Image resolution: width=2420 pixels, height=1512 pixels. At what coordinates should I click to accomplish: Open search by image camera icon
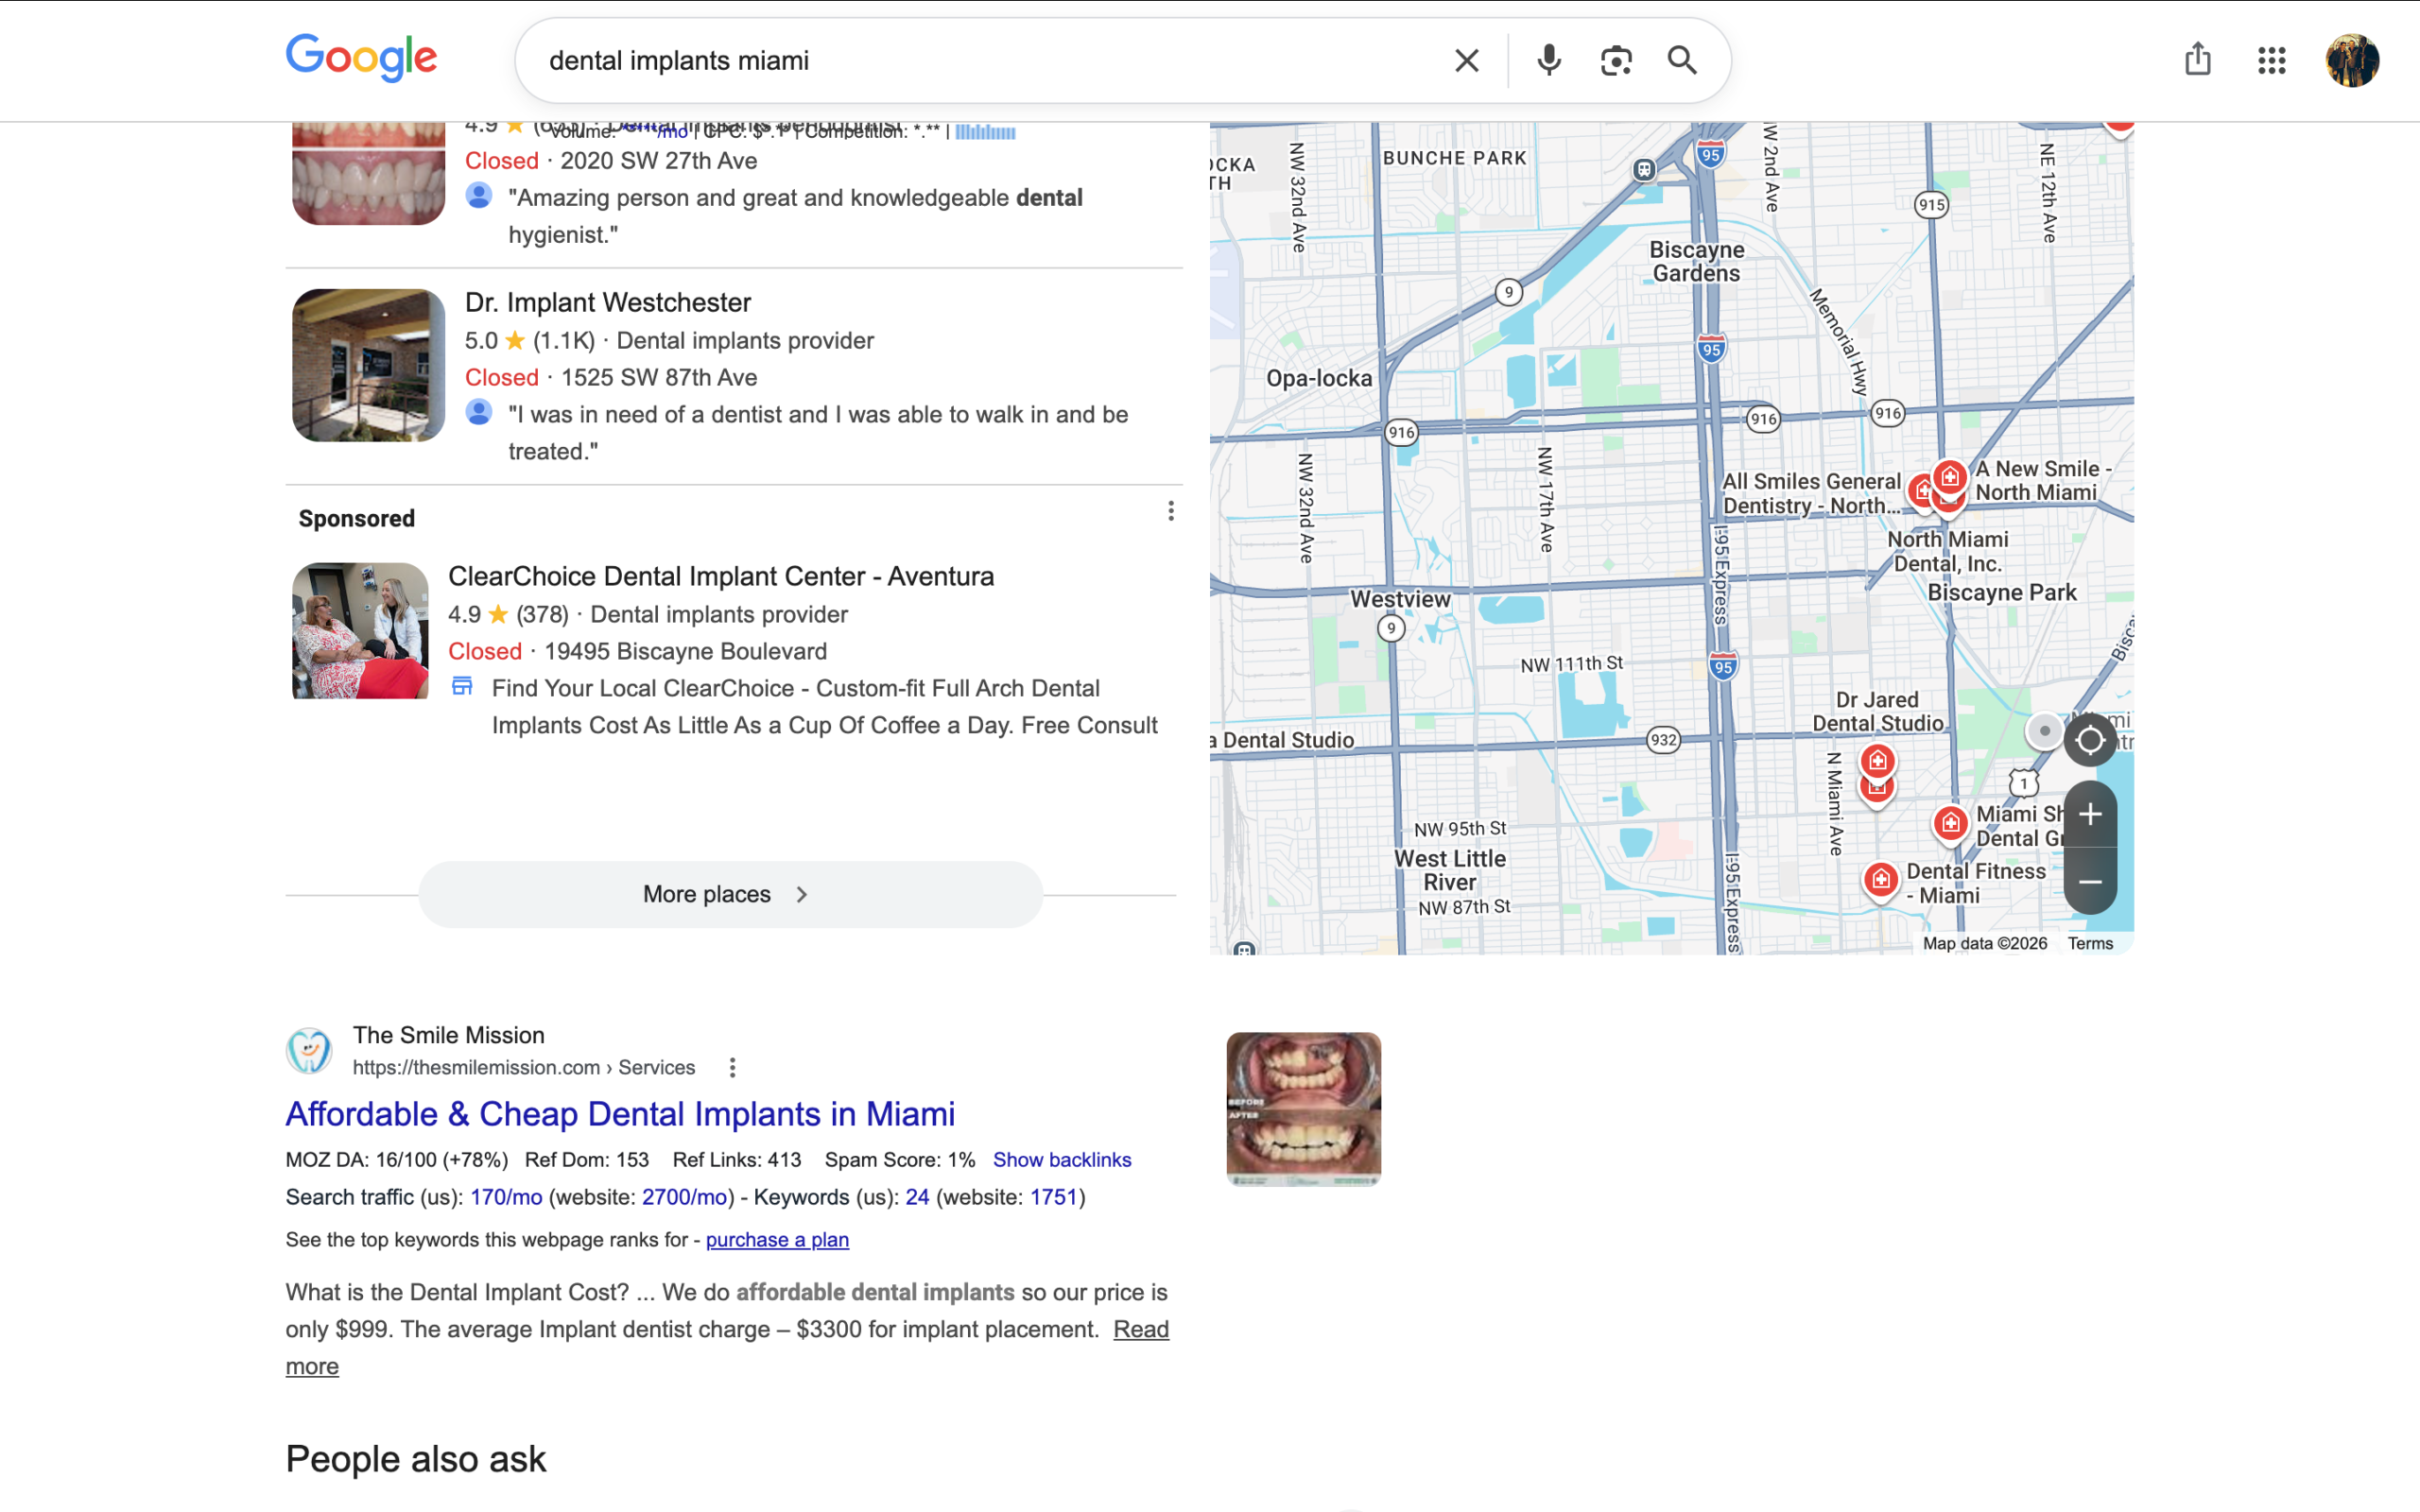pos(1616,60)
